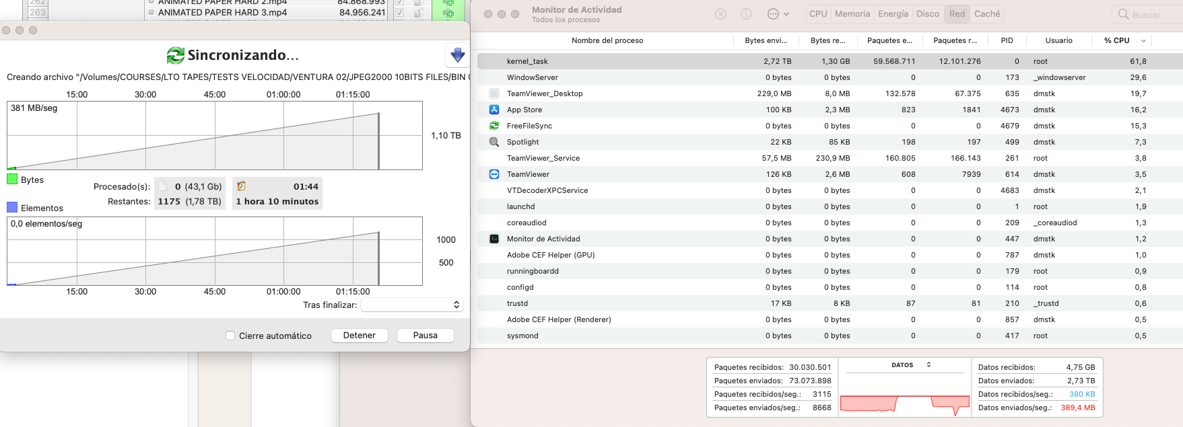Click the Spotlight process icon
The image size is (1183, 427).
[x=494, y=142]
